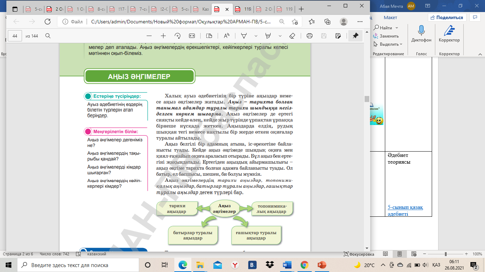Add this page to favorites with the star-plus icon
Viewport: 485px width, 272px height.
(295, 22)
